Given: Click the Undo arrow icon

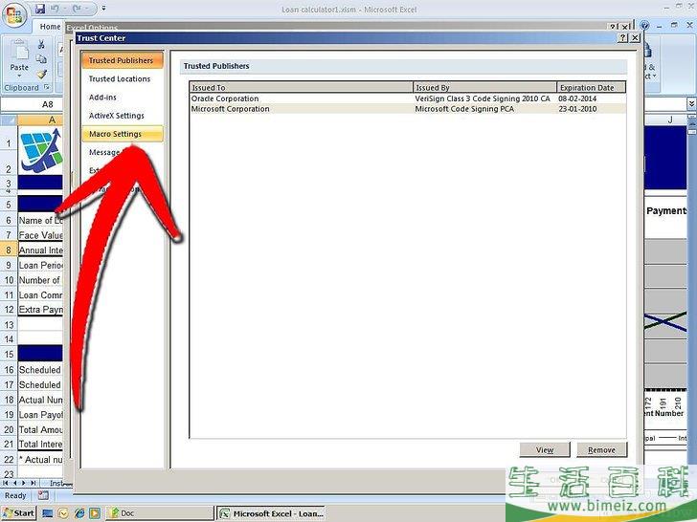Looking at the screenshot, I should pos(55,8).
